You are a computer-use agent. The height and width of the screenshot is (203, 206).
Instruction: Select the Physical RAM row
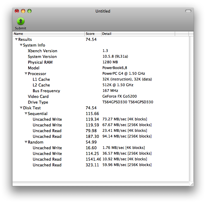point(101,62)
